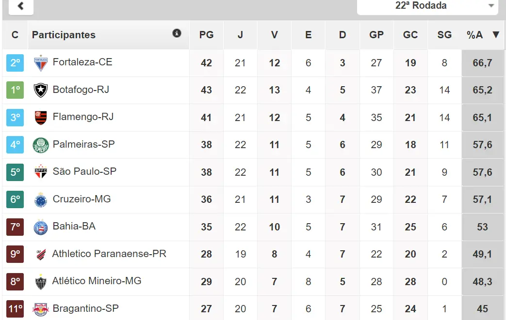Screen dimensions: 506x320
Task: Click the Botafogo-RJ team crest
Action: point(41,90)
